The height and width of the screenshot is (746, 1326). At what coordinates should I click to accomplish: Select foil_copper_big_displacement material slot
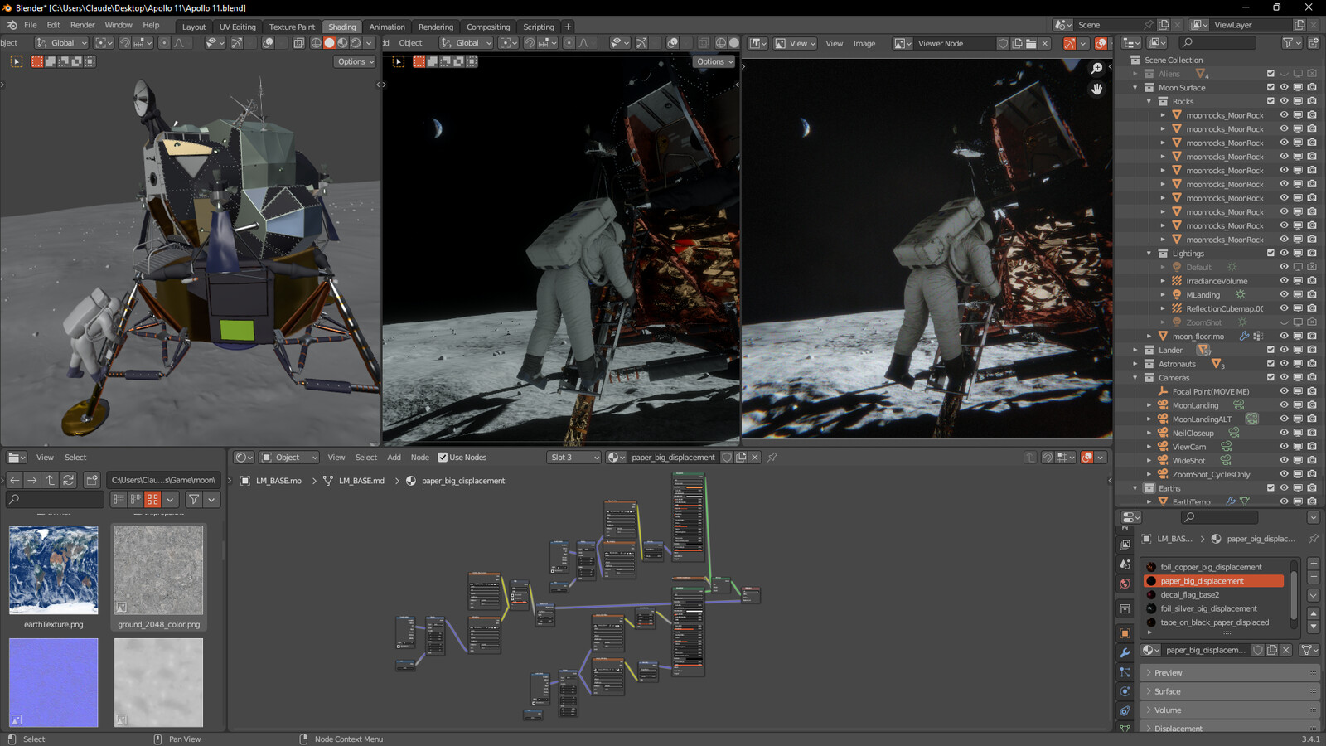pyautogui.click(x=1214, y=567)
